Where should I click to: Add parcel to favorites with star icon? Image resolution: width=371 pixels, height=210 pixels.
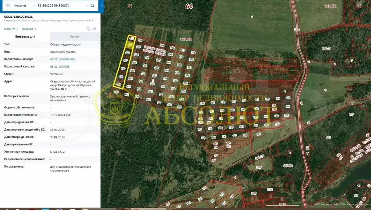click(95, 29)
